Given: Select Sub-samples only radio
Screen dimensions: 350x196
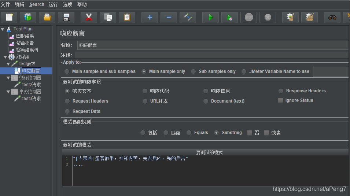Looking at the screenshot, I should click(x=193, y=71).
